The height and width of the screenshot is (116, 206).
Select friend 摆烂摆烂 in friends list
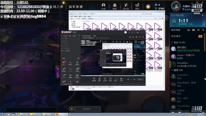[187, 49]
